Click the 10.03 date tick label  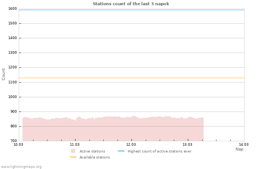[x=18, y=144]
